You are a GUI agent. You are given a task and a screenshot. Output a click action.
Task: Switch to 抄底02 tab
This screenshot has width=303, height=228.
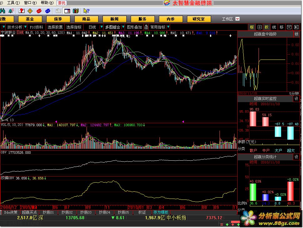[67, 212]
